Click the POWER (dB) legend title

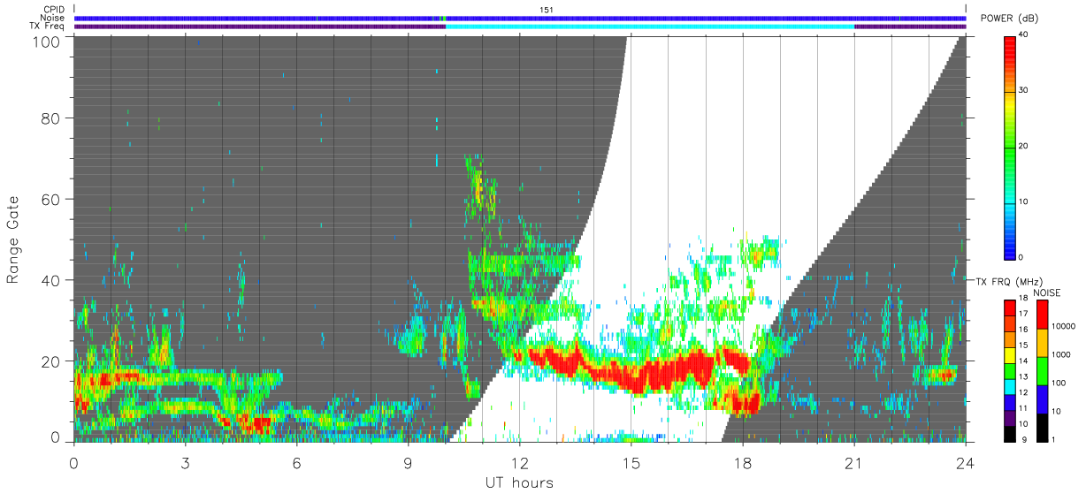(x=1010, y=19)
